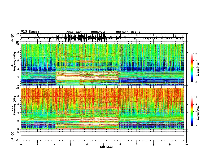Viewport: 210px width, 162px height.
Task: Click the flat ch.3 voltage trace line
Action: (x=102, y=136)
